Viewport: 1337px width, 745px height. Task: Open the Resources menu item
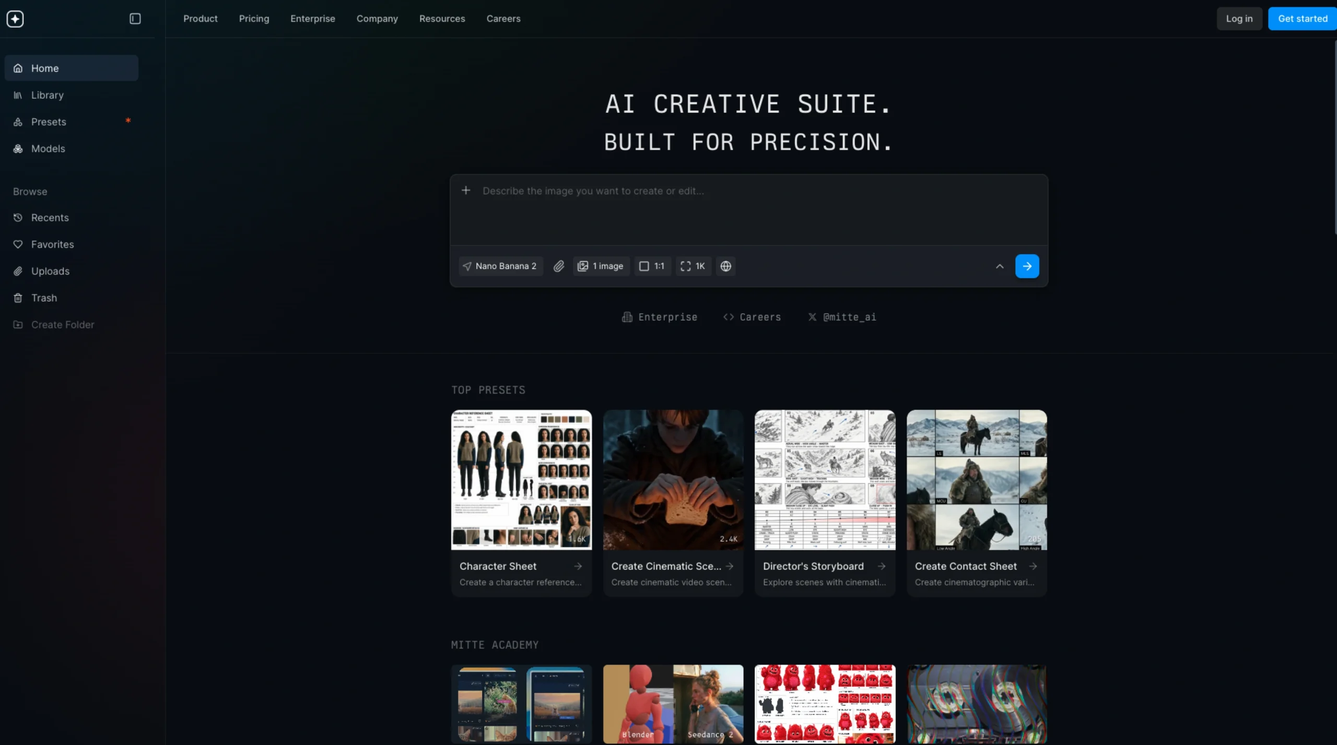pyautogui.click(x=442, y=19)
